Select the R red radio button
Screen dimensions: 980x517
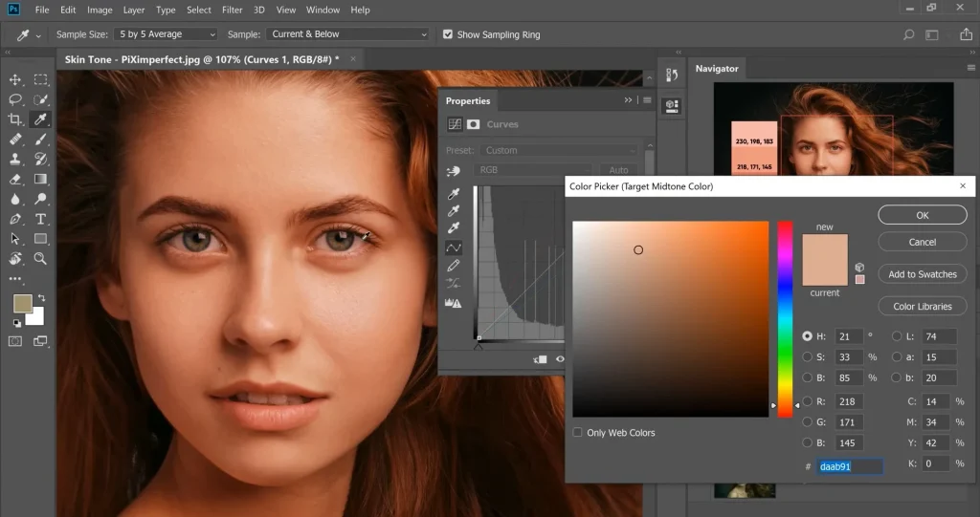808,401
